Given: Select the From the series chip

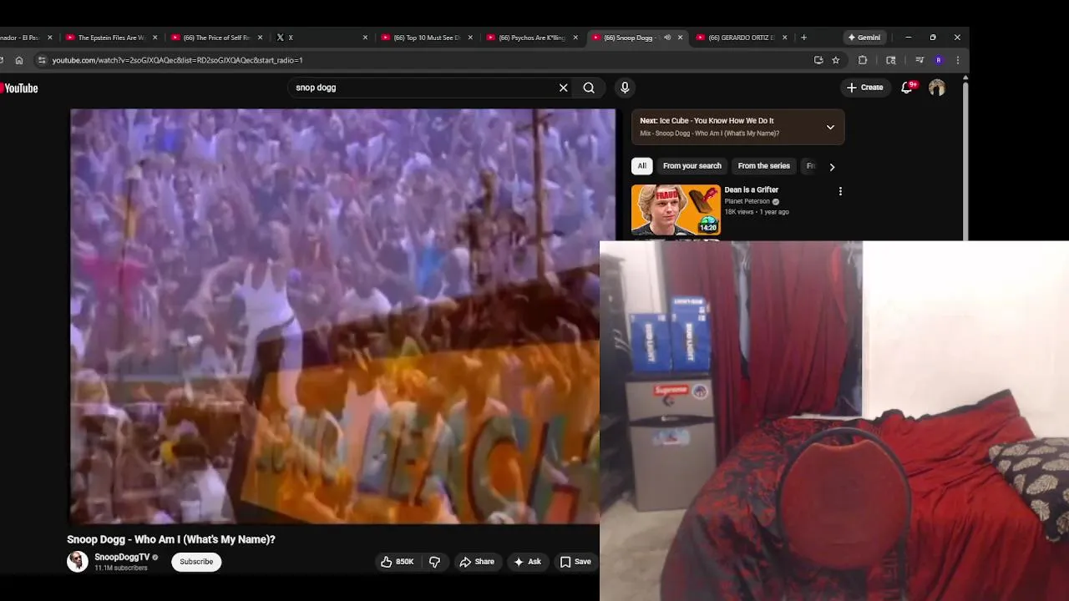Looking at the screenshot, I should (763, 166).
